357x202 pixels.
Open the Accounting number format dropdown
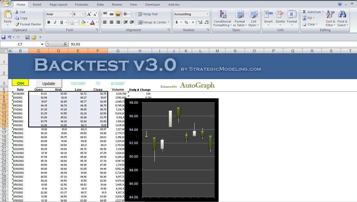(x=207, y=14)
